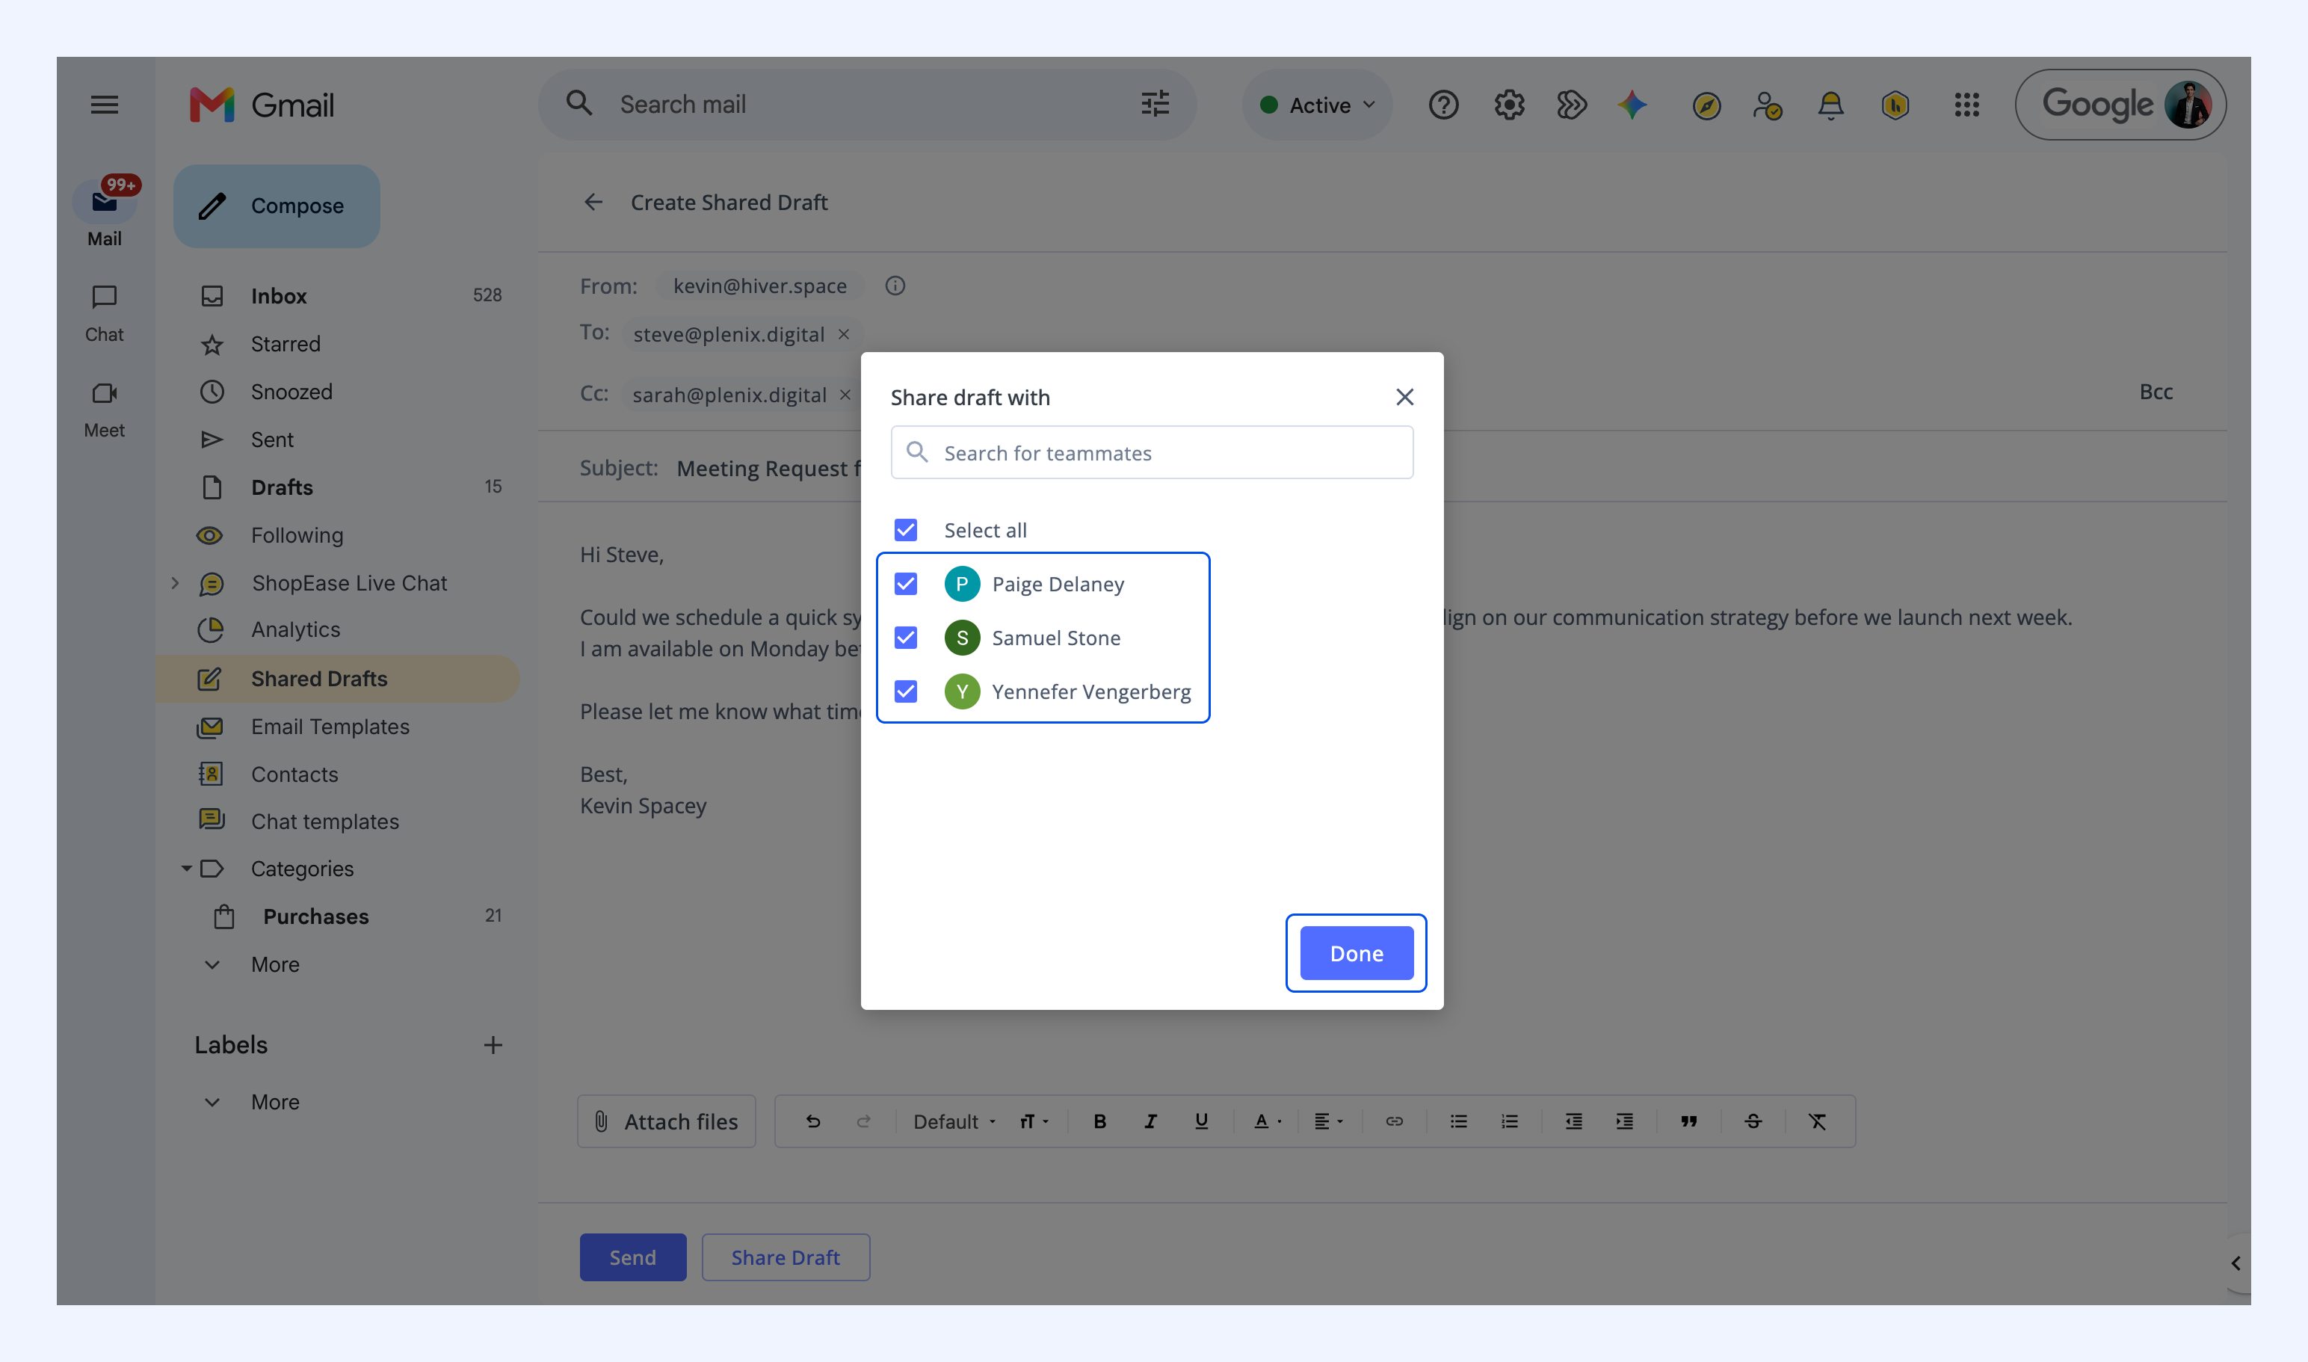Apply bold formatting
This screenshot has height=1362, width=2308.
click(1099, 1121)
